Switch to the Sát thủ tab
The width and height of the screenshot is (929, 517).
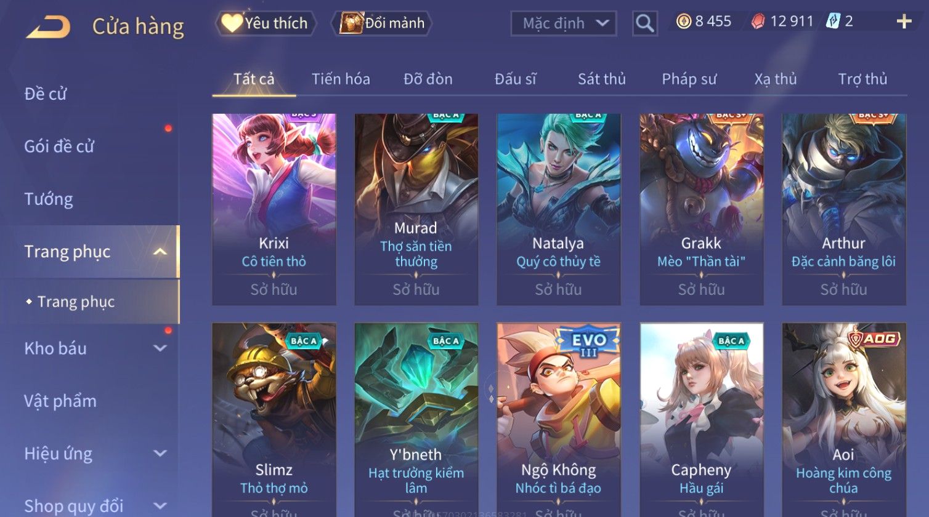pos(601,79)
